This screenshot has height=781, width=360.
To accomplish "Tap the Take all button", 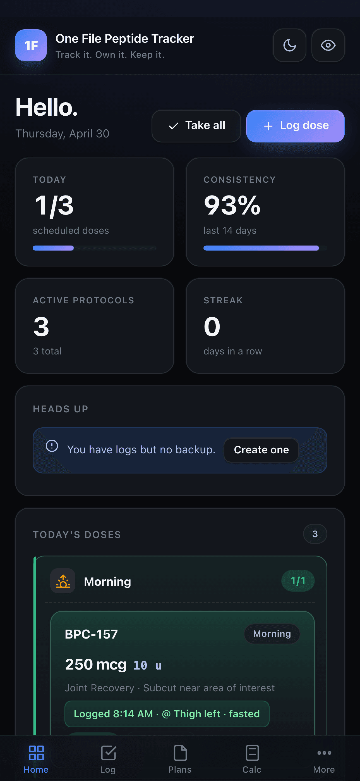I will pos(196,126).
